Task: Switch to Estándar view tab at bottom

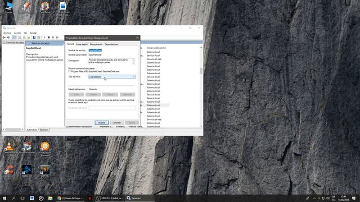Action: pos(44,130)
